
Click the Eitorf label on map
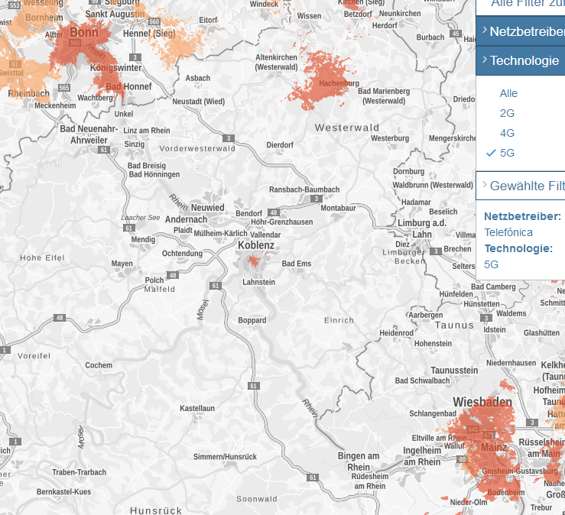click(208, 20)
